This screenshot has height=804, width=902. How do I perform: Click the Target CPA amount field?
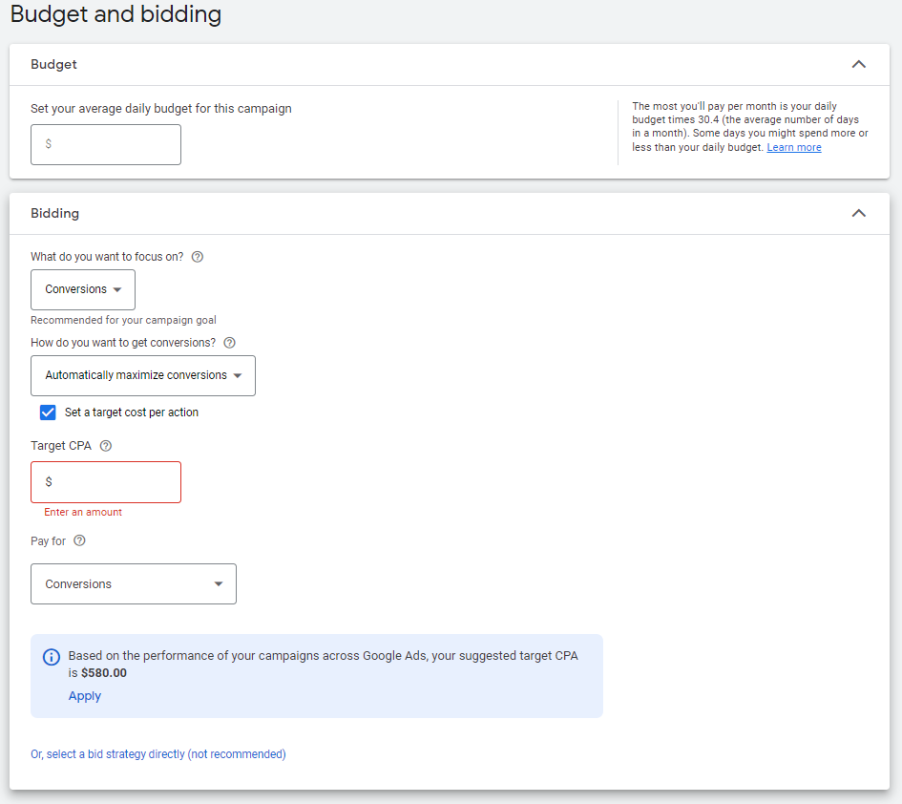tap(106, 482)
